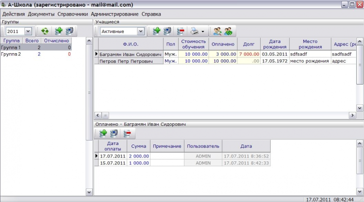Screen dimensions: 364x202
Task: Click down arrow of groups scrollbar
Action: [x=89, y=192]
